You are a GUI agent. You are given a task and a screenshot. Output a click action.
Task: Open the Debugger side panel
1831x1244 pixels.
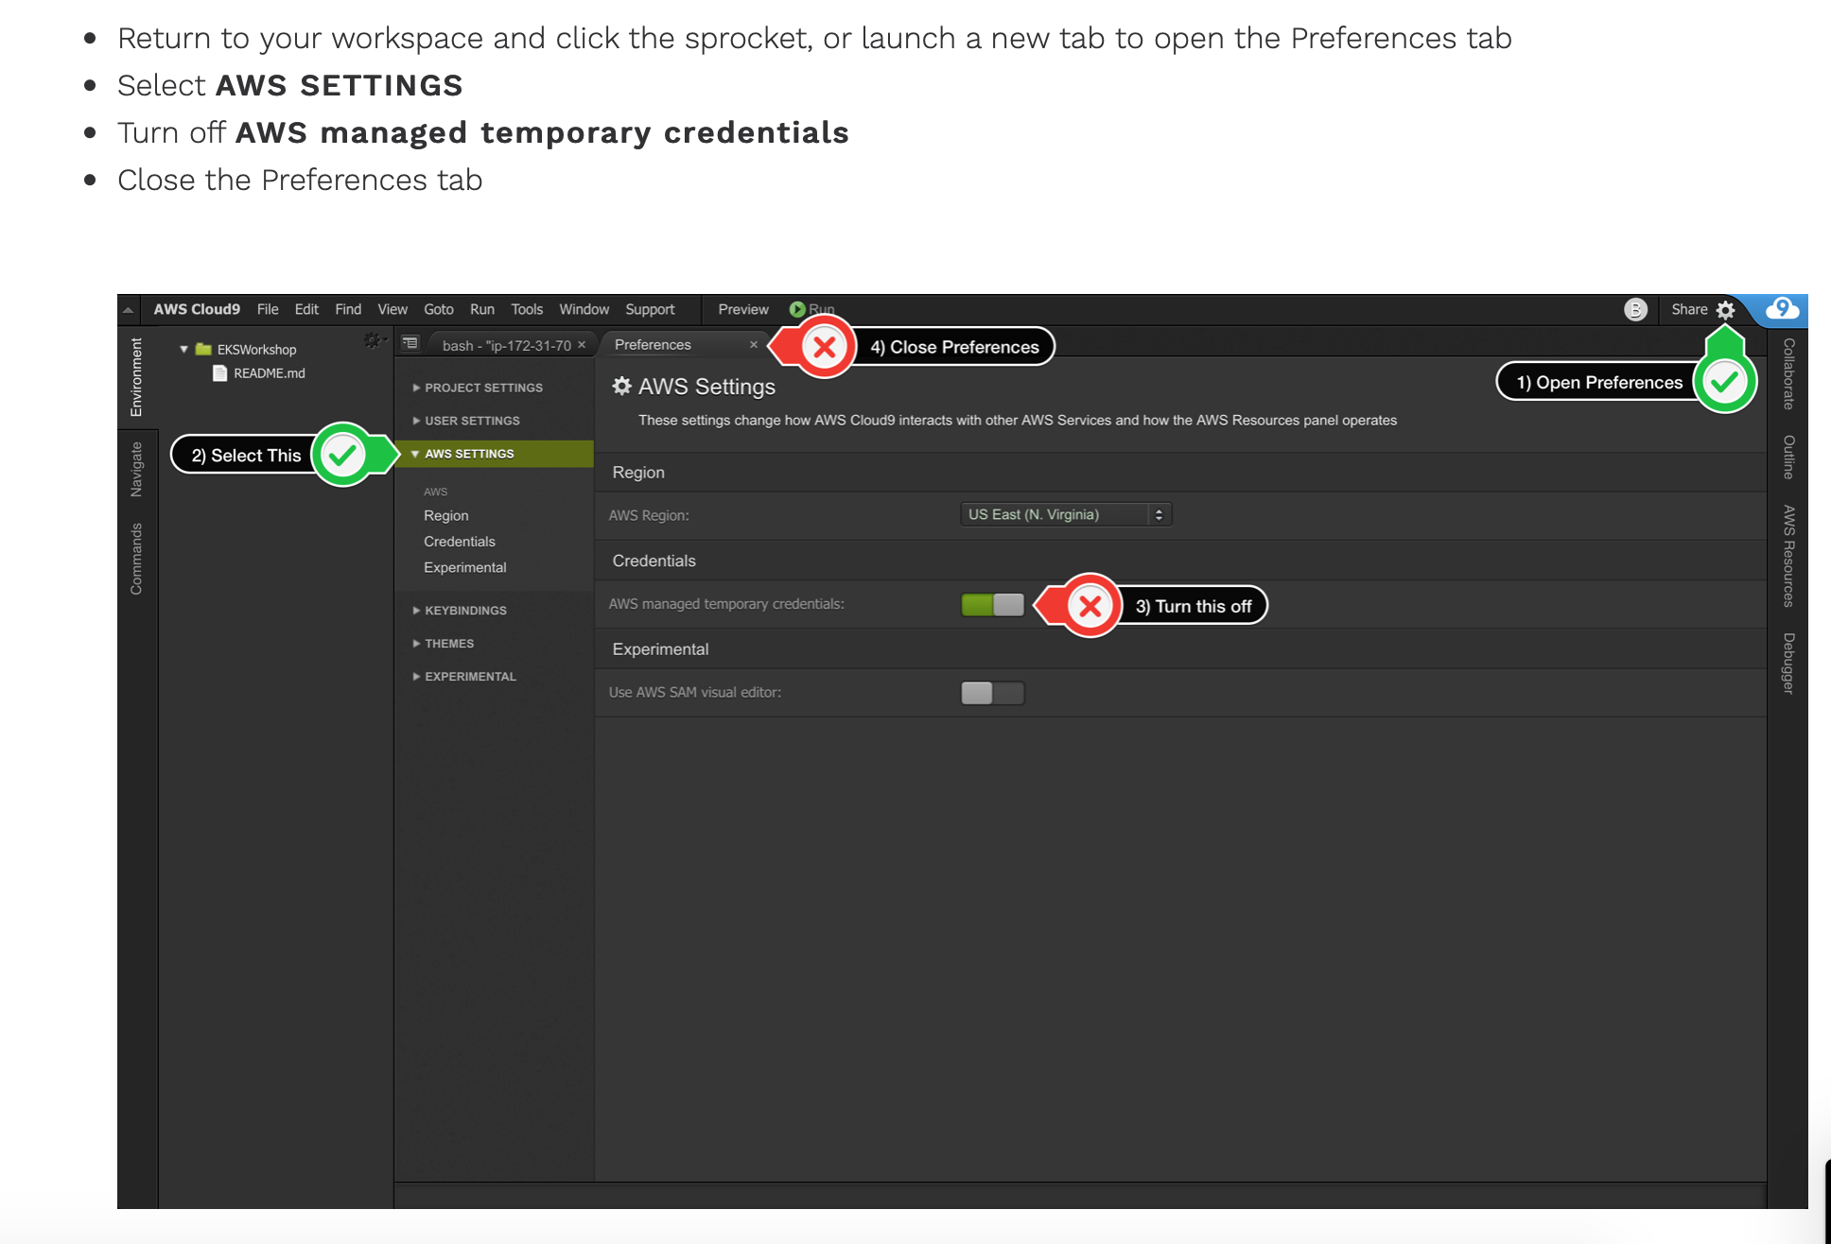pos(1788,664)
